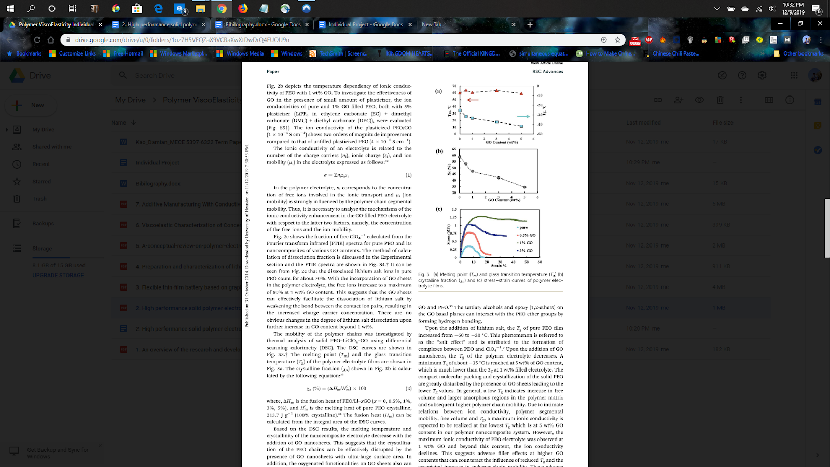Close the Bibilography.docx tab
This screenshot has width=830, height=467.
(307, 24)
